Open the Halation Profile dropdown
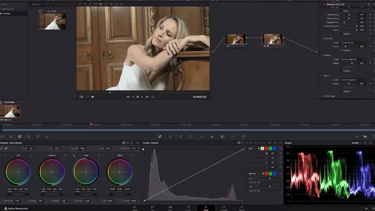Image resolution: width=375 pixels, height=211 pixels. (x=353, y=59)
